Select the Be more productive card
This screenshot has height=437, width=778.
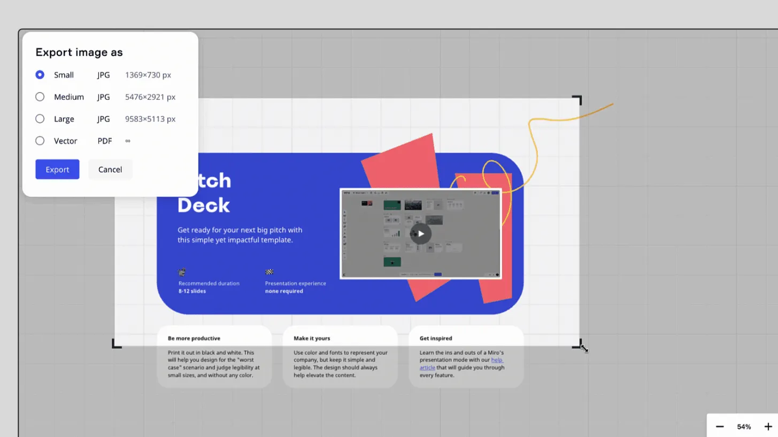[x=214, y=356]
